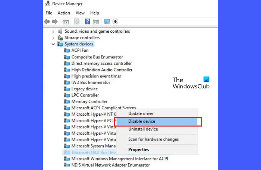Choose Disable device from context menu
Viewport: 261px width, 170px height.
click(x=142, y=122)
